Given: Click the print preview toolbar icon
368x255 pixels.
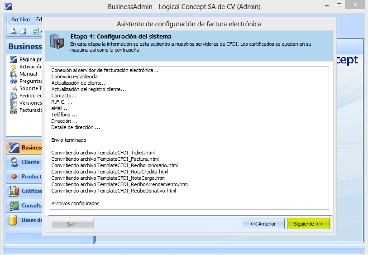Looking at the screenshot, I should 13,31.
